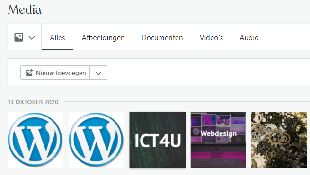Select the Webdesign image thumbnail

click(218, 140)
